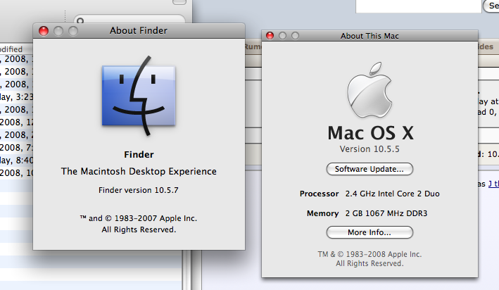
Task: Click the About Finder title bar
Action: (x=139, y=31)
